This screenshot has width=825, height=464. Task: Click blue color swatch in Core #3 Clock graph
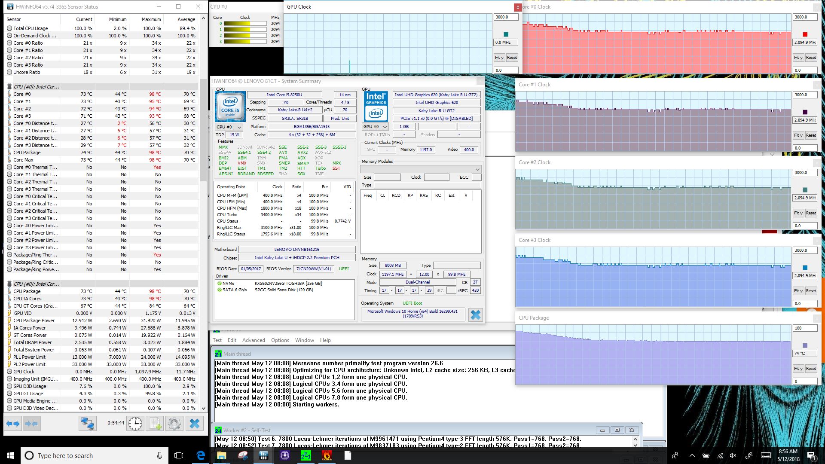[x=805, y=268]
